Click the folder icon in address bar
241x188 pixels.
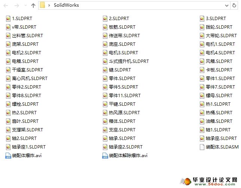[42, 5]
